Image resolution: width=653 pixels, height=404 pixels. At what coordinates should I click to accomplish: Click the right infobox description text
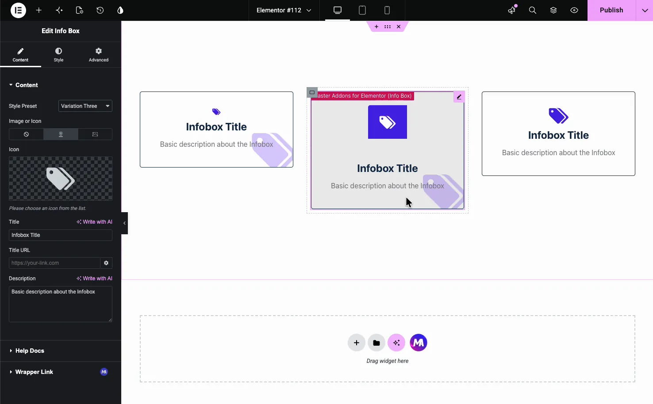(558, 152)
